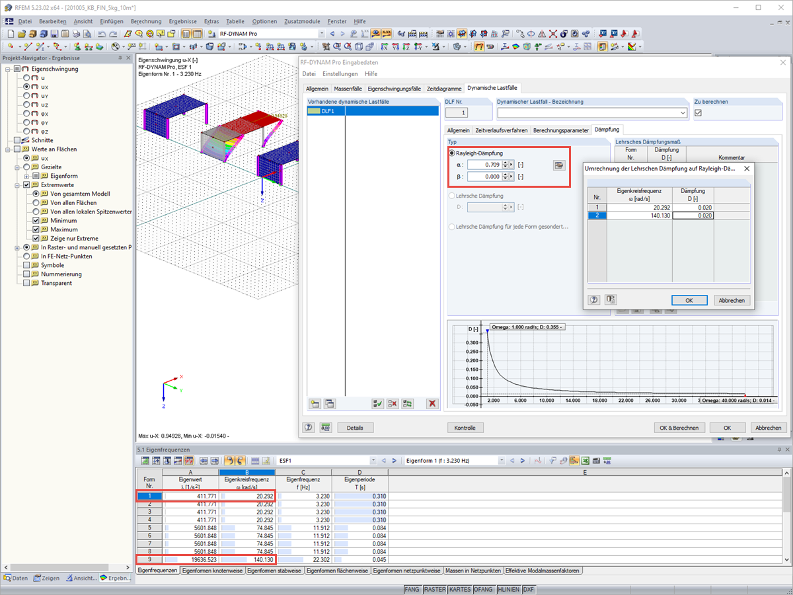Toggle the Zeige nur Extreme checkbox
This screenshot has height=595, width=793.
[36, 239]
